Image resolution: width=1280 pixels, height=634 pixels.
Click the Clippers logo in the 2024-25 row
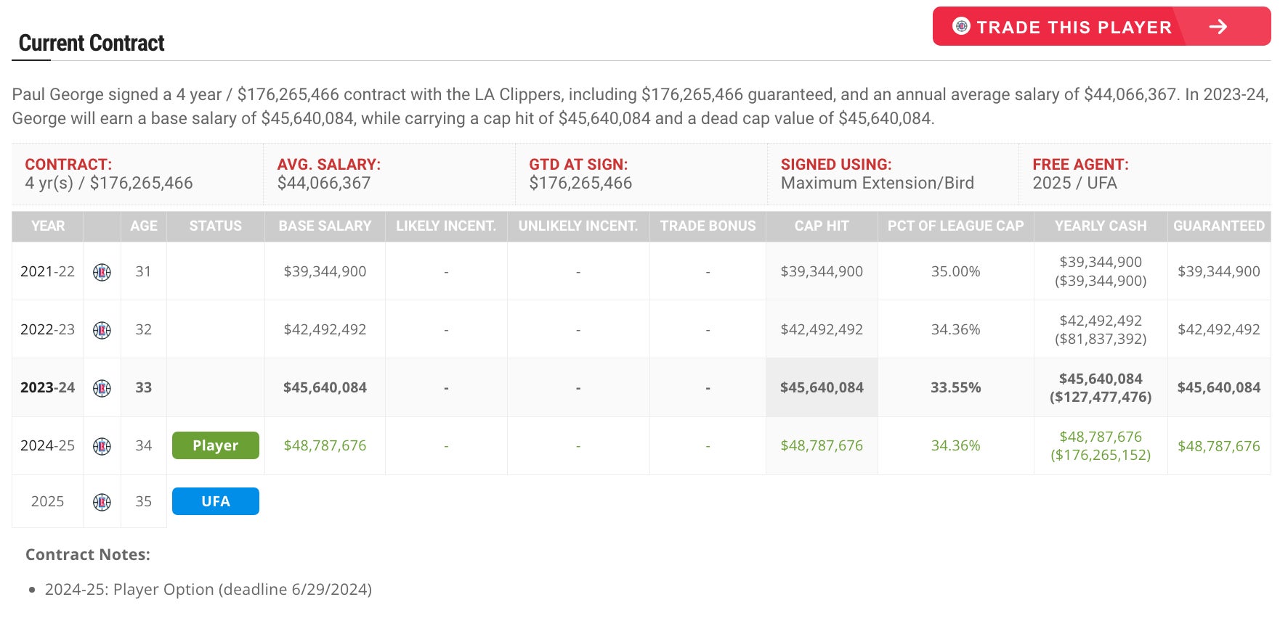click(x=102, y=446)
